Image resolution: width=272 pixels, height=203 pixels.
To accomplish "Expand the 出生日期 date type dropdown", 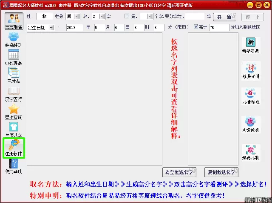I will [x=51, y=28].
